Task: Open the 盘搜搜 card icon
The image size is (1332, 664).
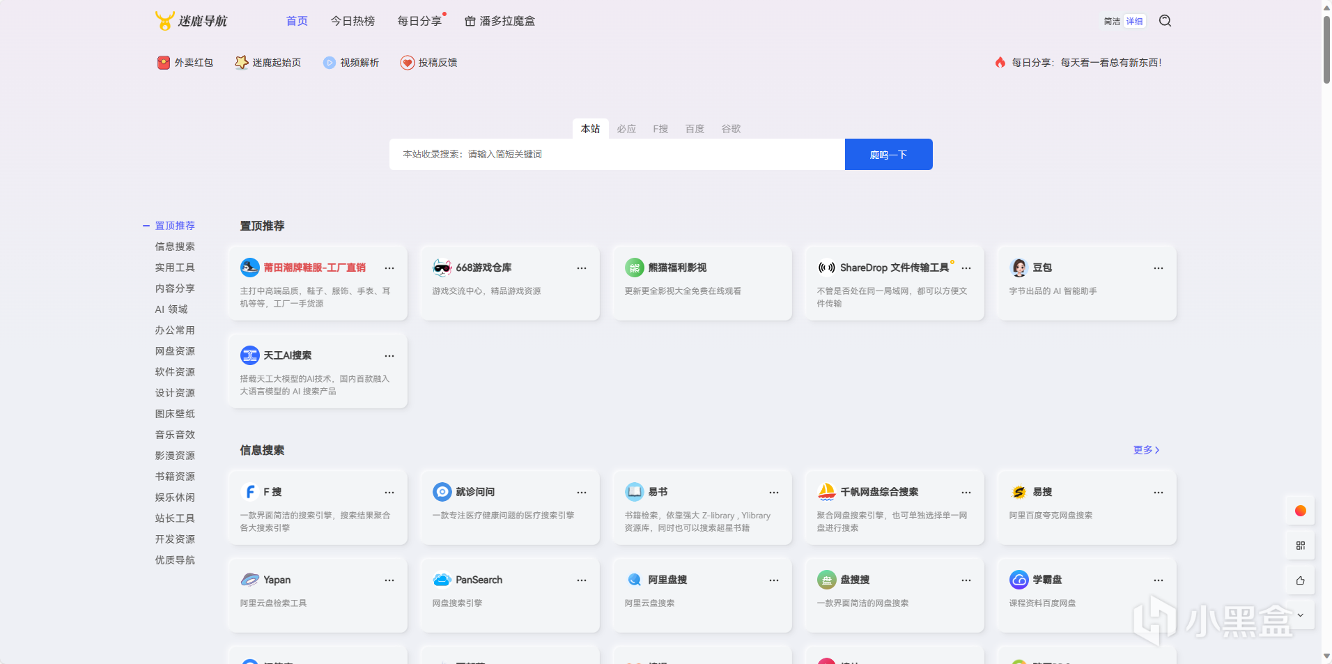Action: pyautogui.click(x=827, y=580)
